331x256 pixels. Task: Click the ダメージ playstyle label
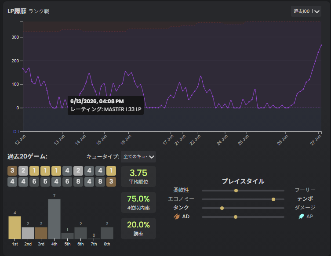point(305,208)
